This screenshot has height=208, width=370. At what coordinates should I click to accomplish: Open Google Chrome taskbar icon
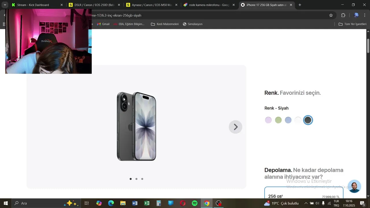tap(206, 203)
